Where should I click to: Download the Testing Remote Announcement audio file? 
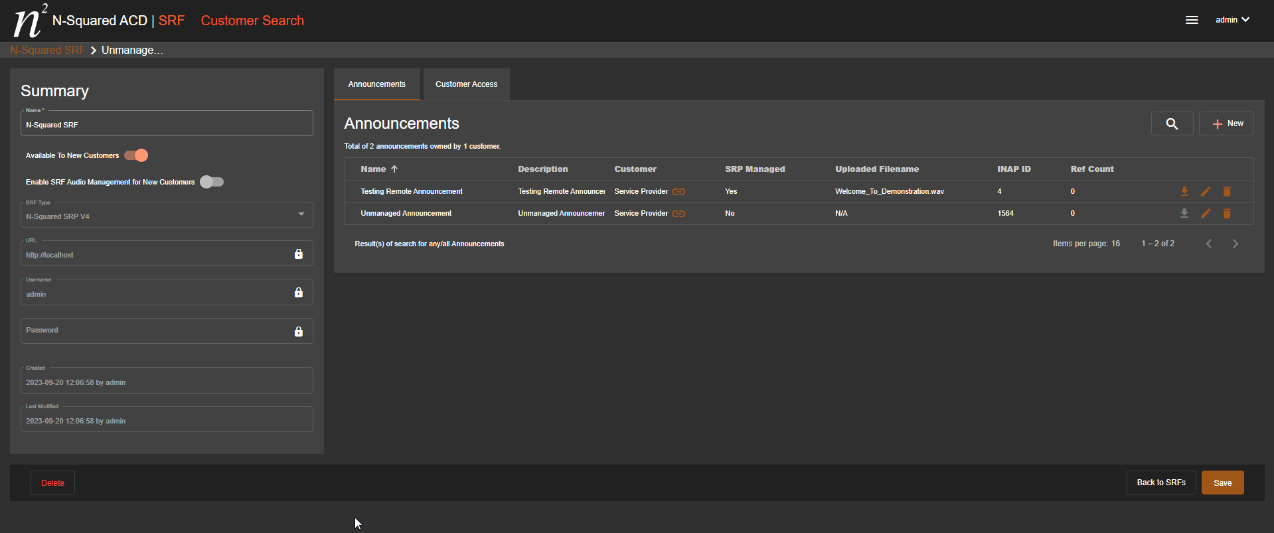click(1184, 192)
